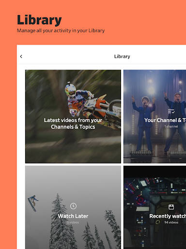
Task: Click the video player icon above Latest videos
Action: 73,111
